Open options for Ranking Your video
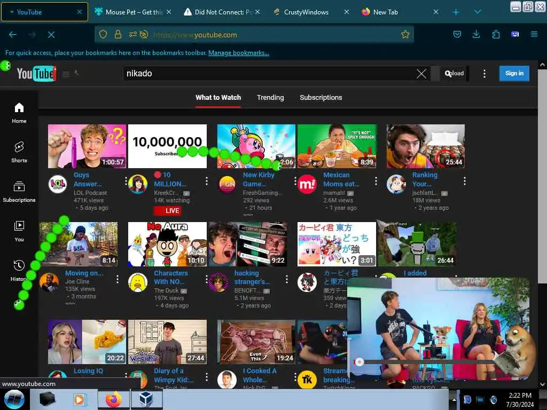547x410 pixels. point(465,180)
